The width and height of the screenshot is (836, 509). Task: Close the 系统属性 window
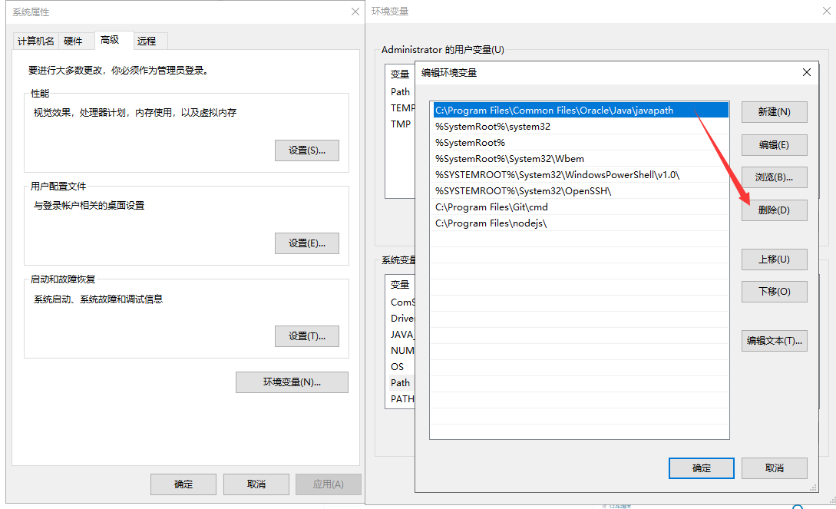(355, 12)
